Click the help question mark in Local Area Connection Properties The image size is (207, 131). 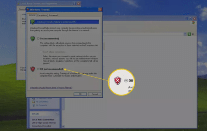tap(74, 3)
